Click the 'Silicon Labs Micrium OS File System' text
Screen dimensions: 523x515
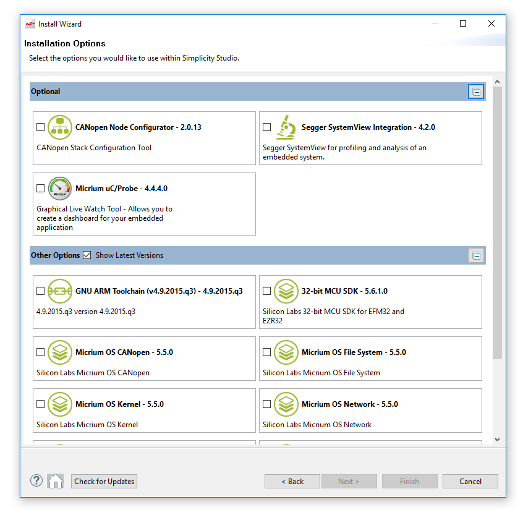pyautogui.click(x=321, y=373)
